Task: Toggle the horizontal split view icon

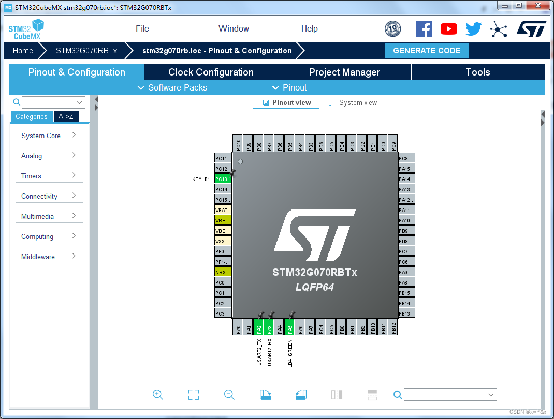Action: (x=372, y=395)
